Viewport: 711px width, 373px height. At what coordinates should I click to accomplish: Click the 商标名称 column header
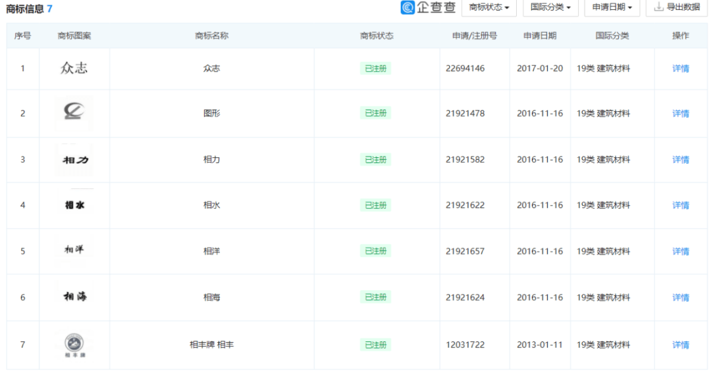(211, 36)
